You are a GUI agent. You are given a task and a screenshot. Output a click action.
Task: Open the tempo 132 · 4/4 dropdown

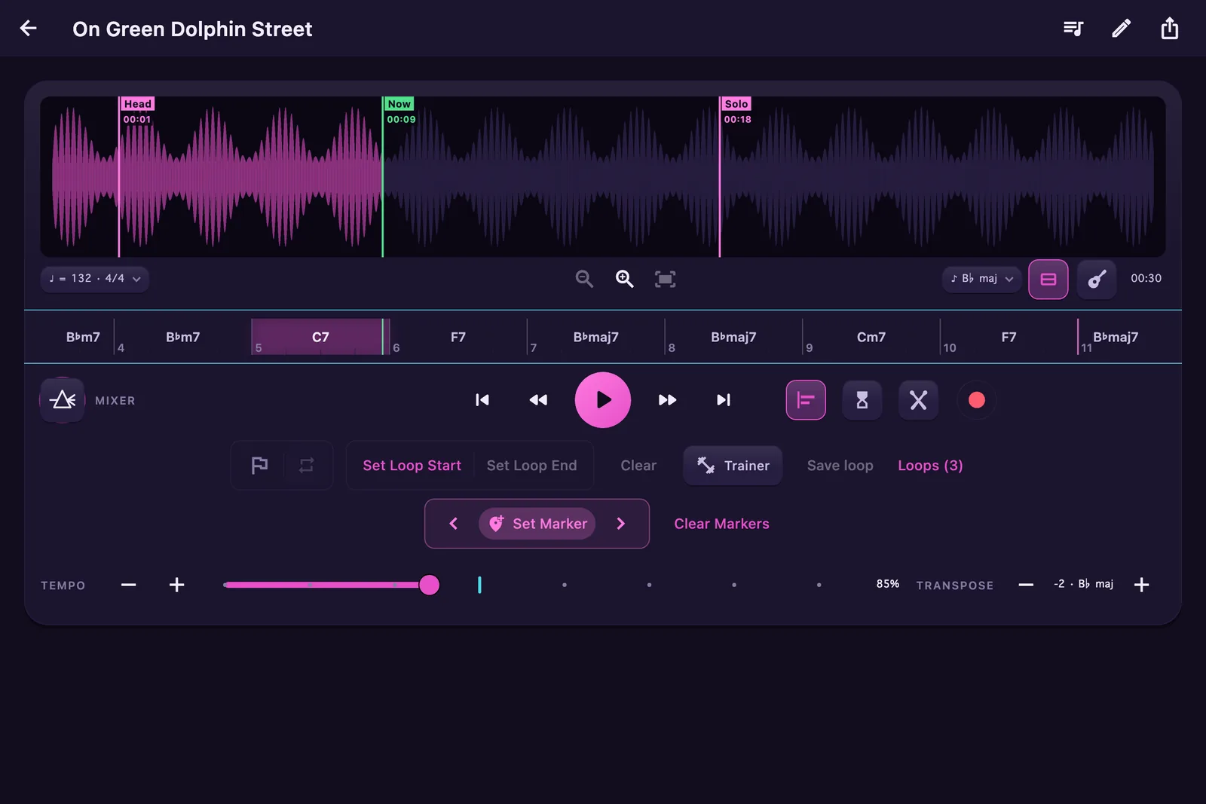[x=94, y=279]
